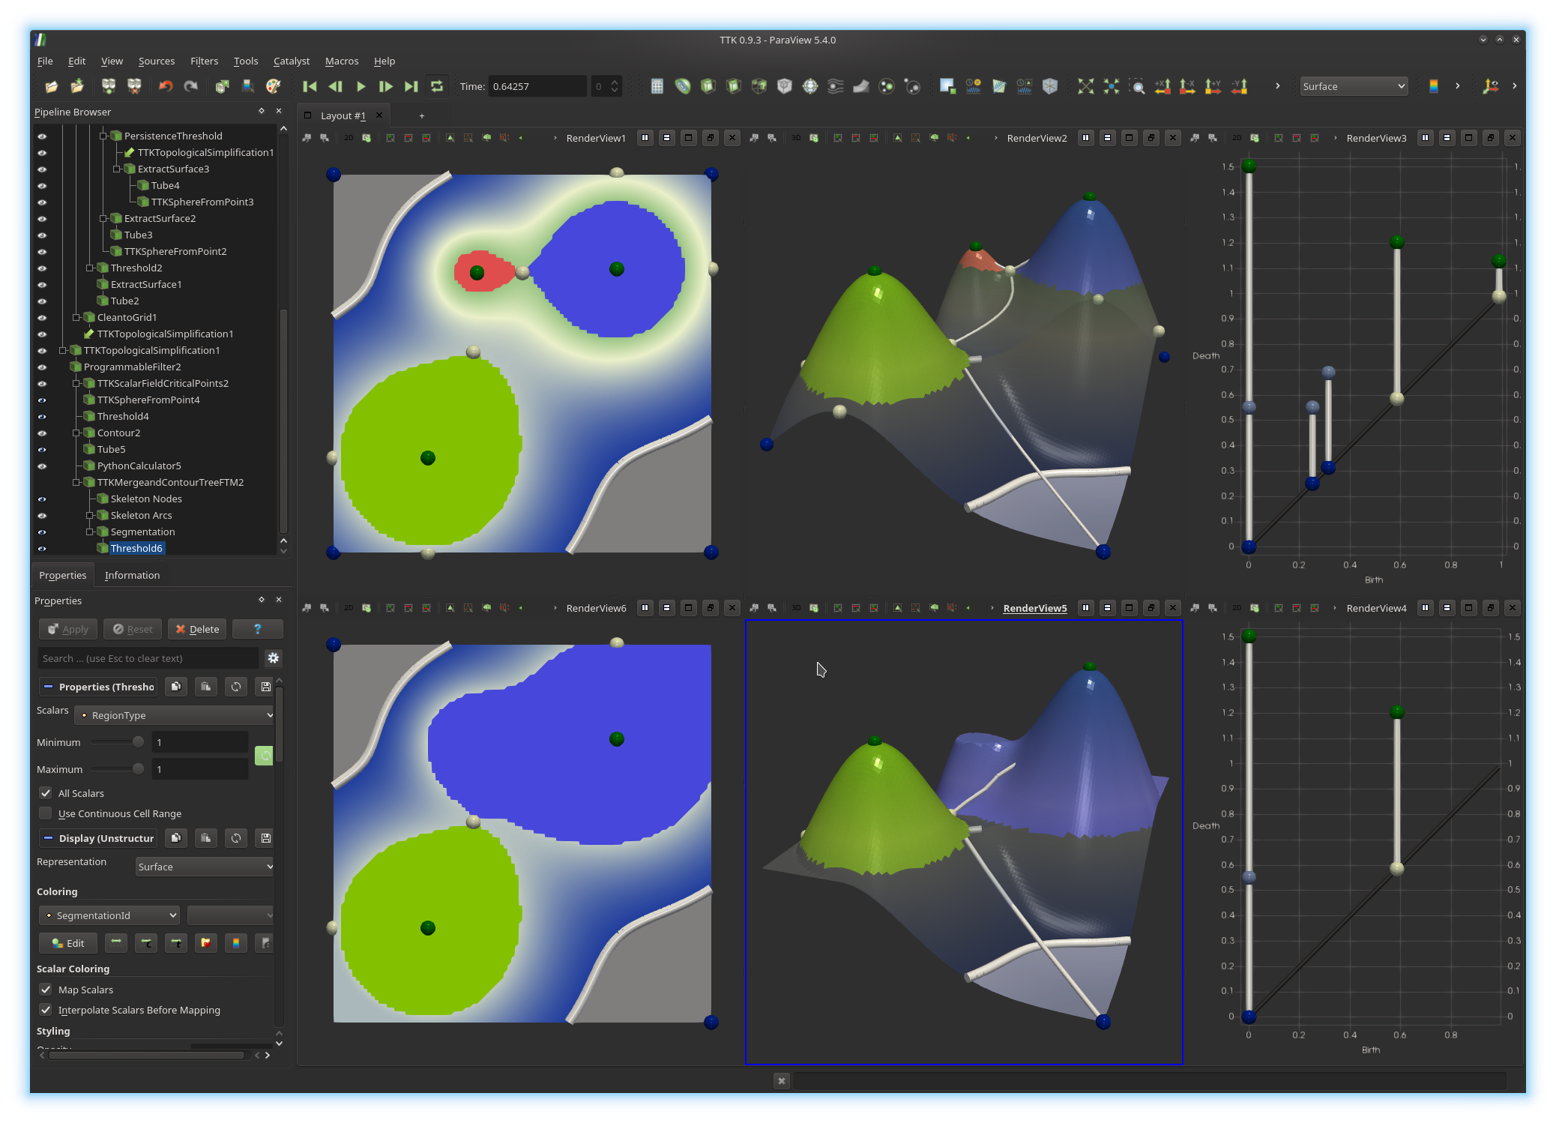The height and width of the screenshot is (1123, 1556).
Task: Uncheck the All Scalars checkbox
Action: [46, 793]
